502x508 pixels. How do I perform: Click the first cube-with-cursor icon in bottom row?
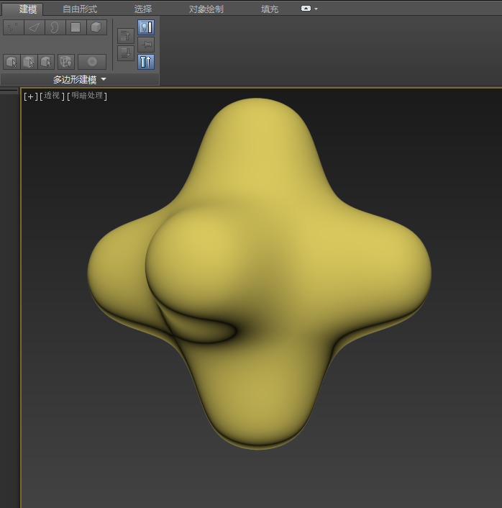coord(12,62)
